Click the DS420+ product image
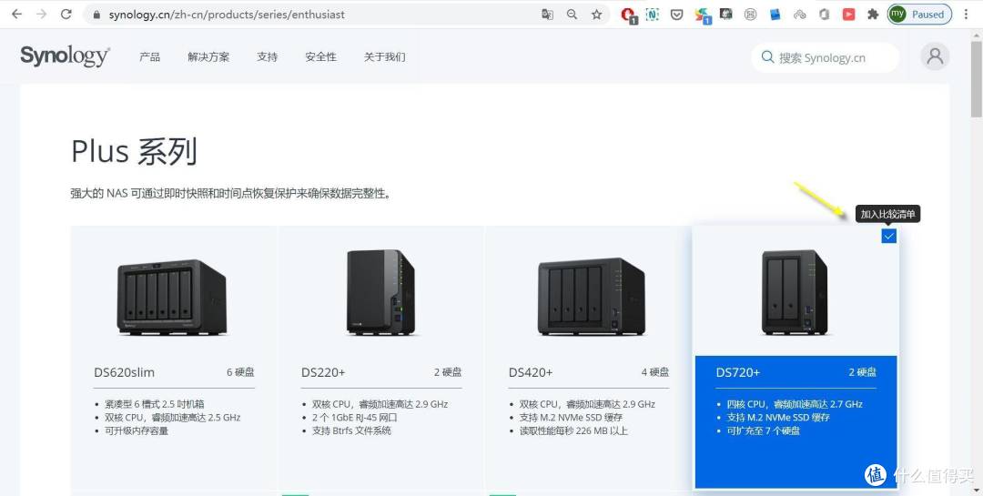This screenshot has width=983, height=496. click(x=592, y=296)
